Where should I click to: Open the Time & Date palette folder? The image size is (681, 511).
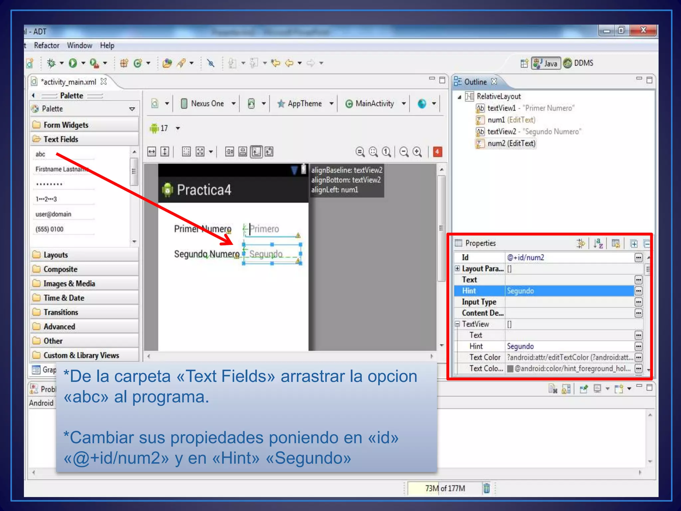pyautogui.click(x=84, y=298)
